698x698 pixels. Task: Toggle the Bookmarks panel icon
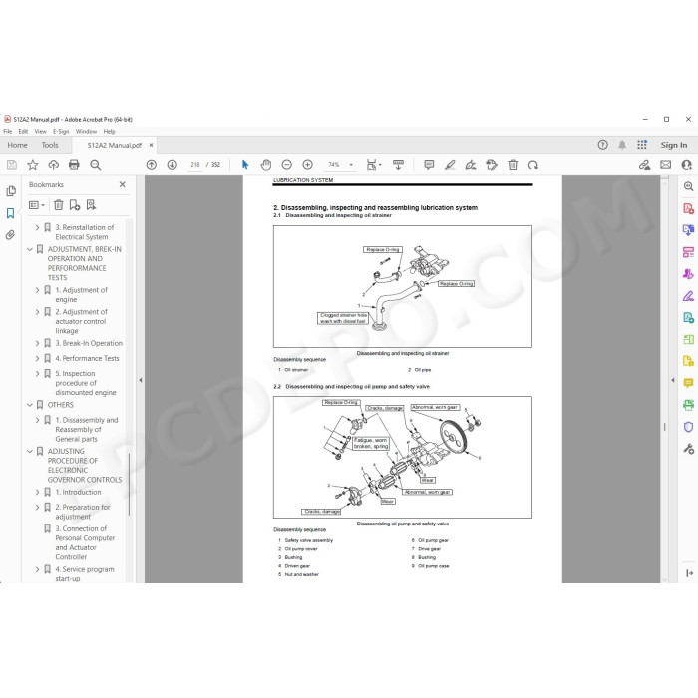pyautogui.click(x=11, y=213)
